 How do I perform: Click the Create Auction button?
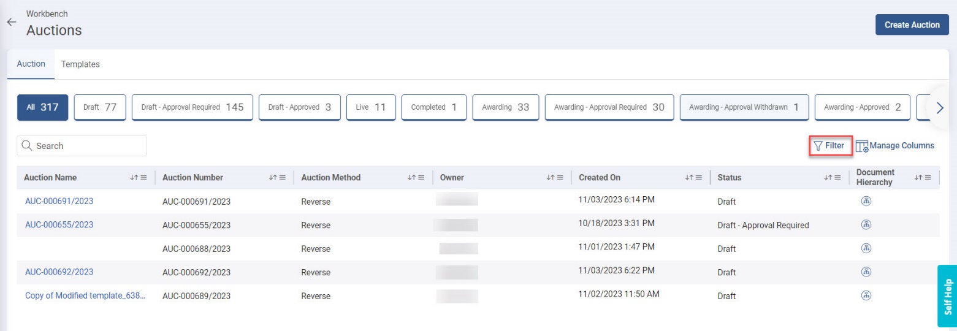pyautogui.click(x=912, y=25)
